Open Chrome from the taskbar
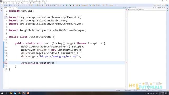Viewport: 169px width, 95px height. click(x=19, y=93)
